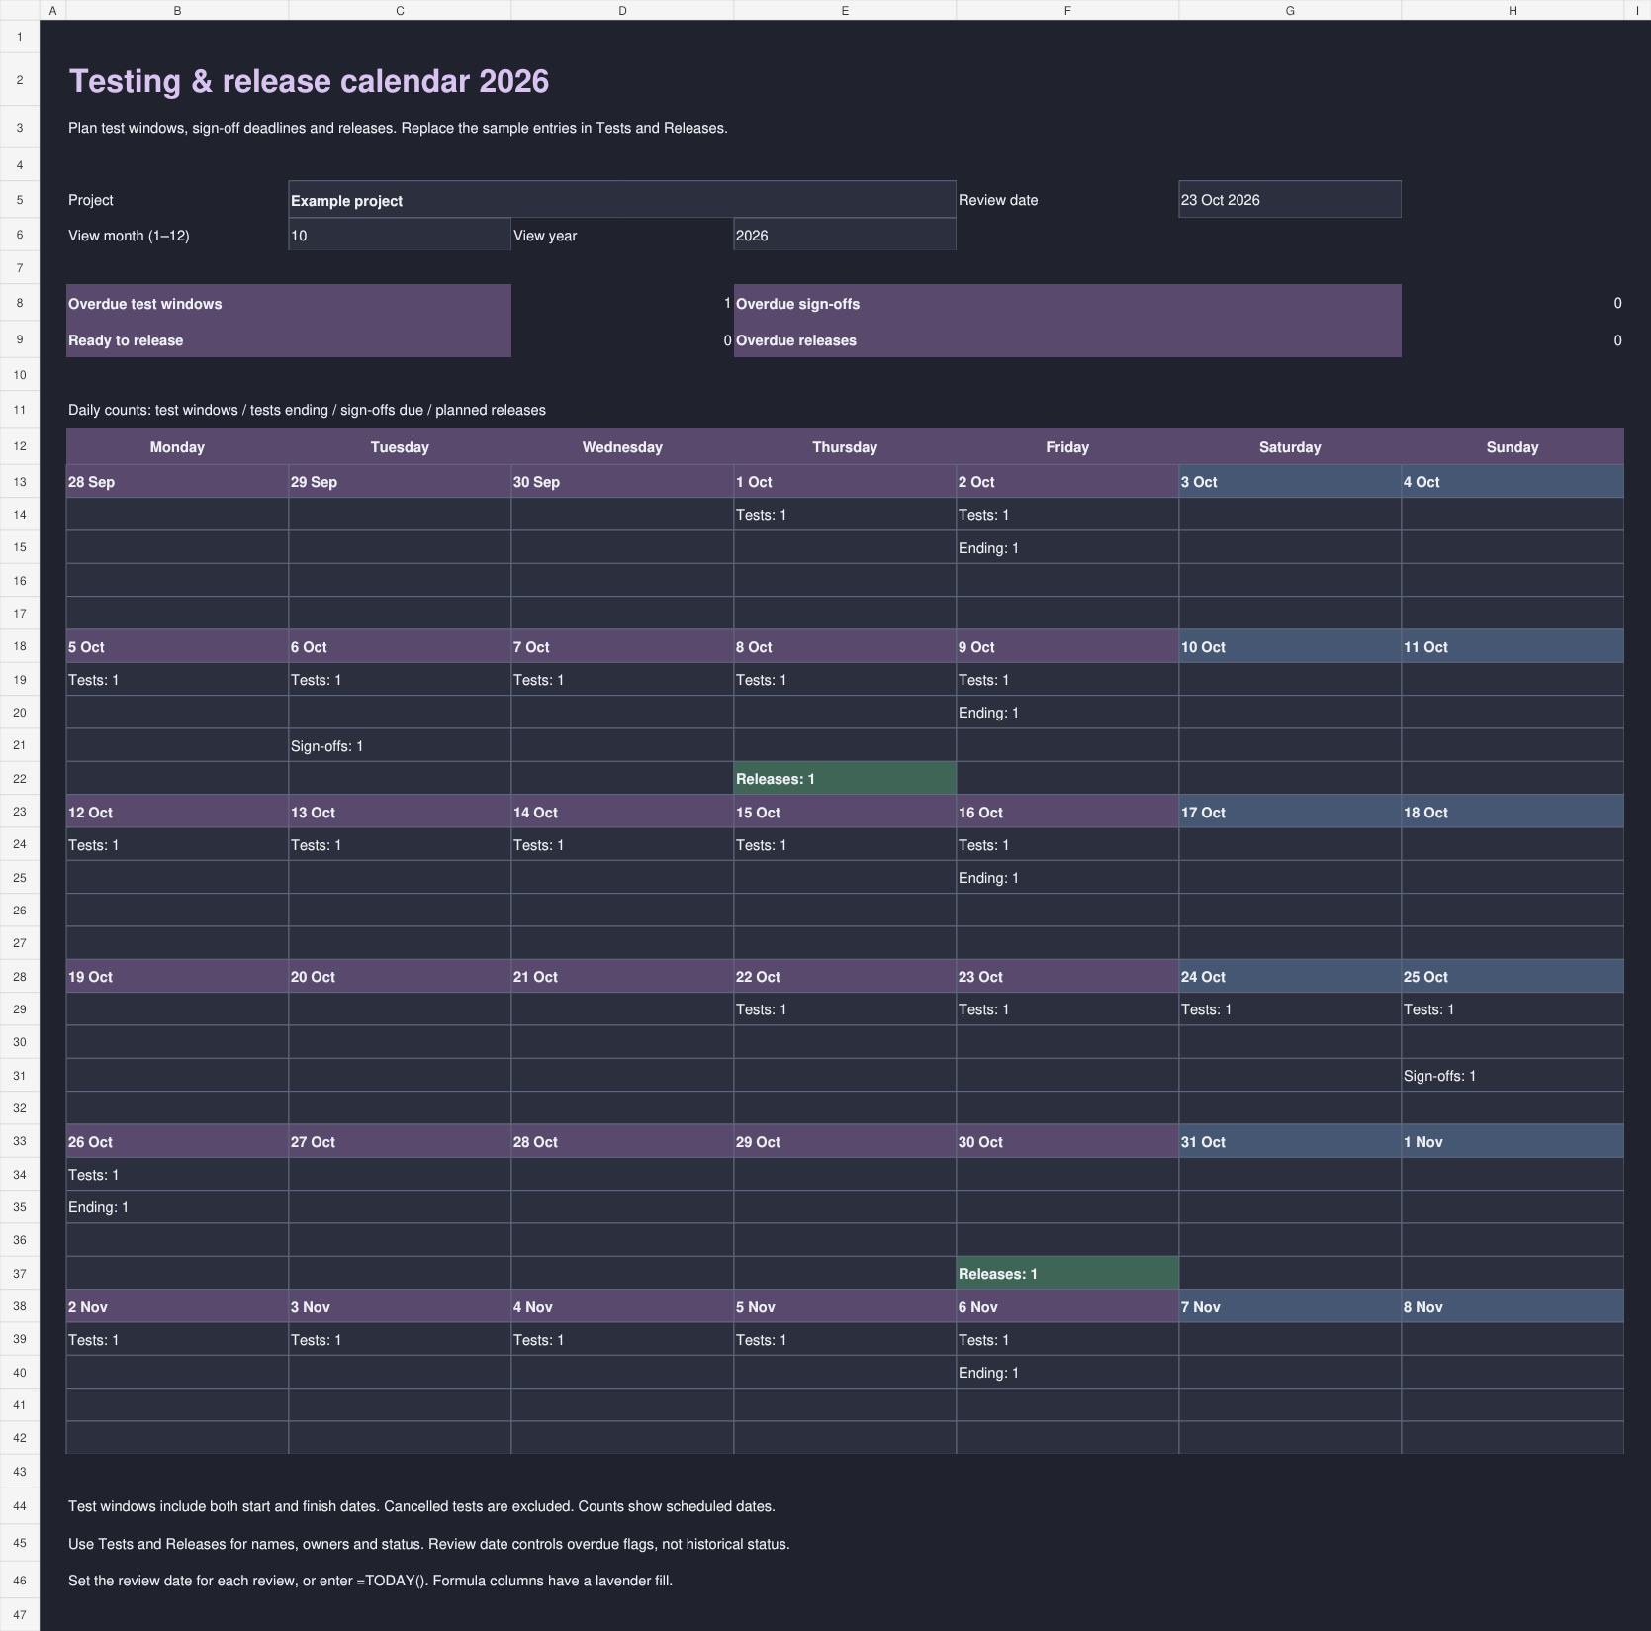Click the 23 Oct date cell
The image size is (1651, 1631).
1067,977
